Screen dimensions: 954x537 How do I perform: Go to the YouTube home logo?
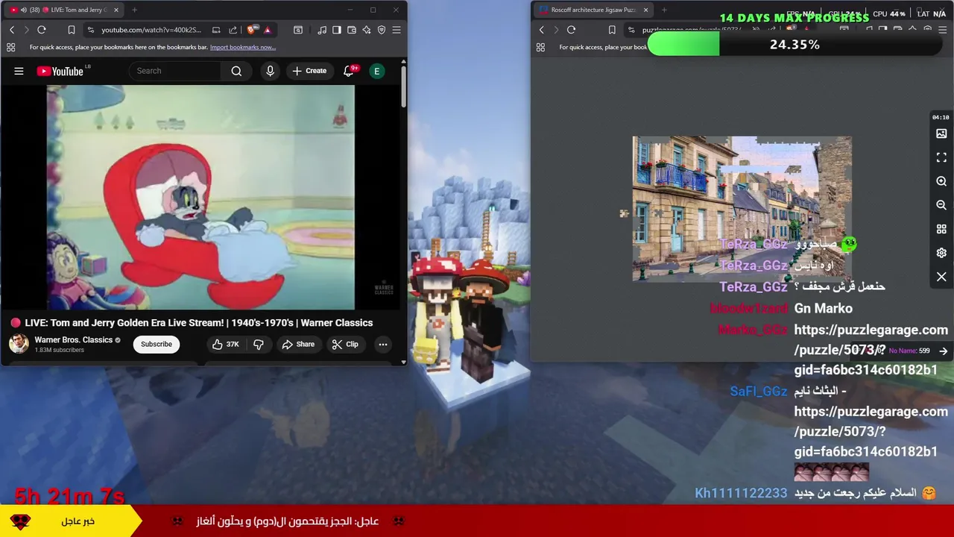(60, 71)
